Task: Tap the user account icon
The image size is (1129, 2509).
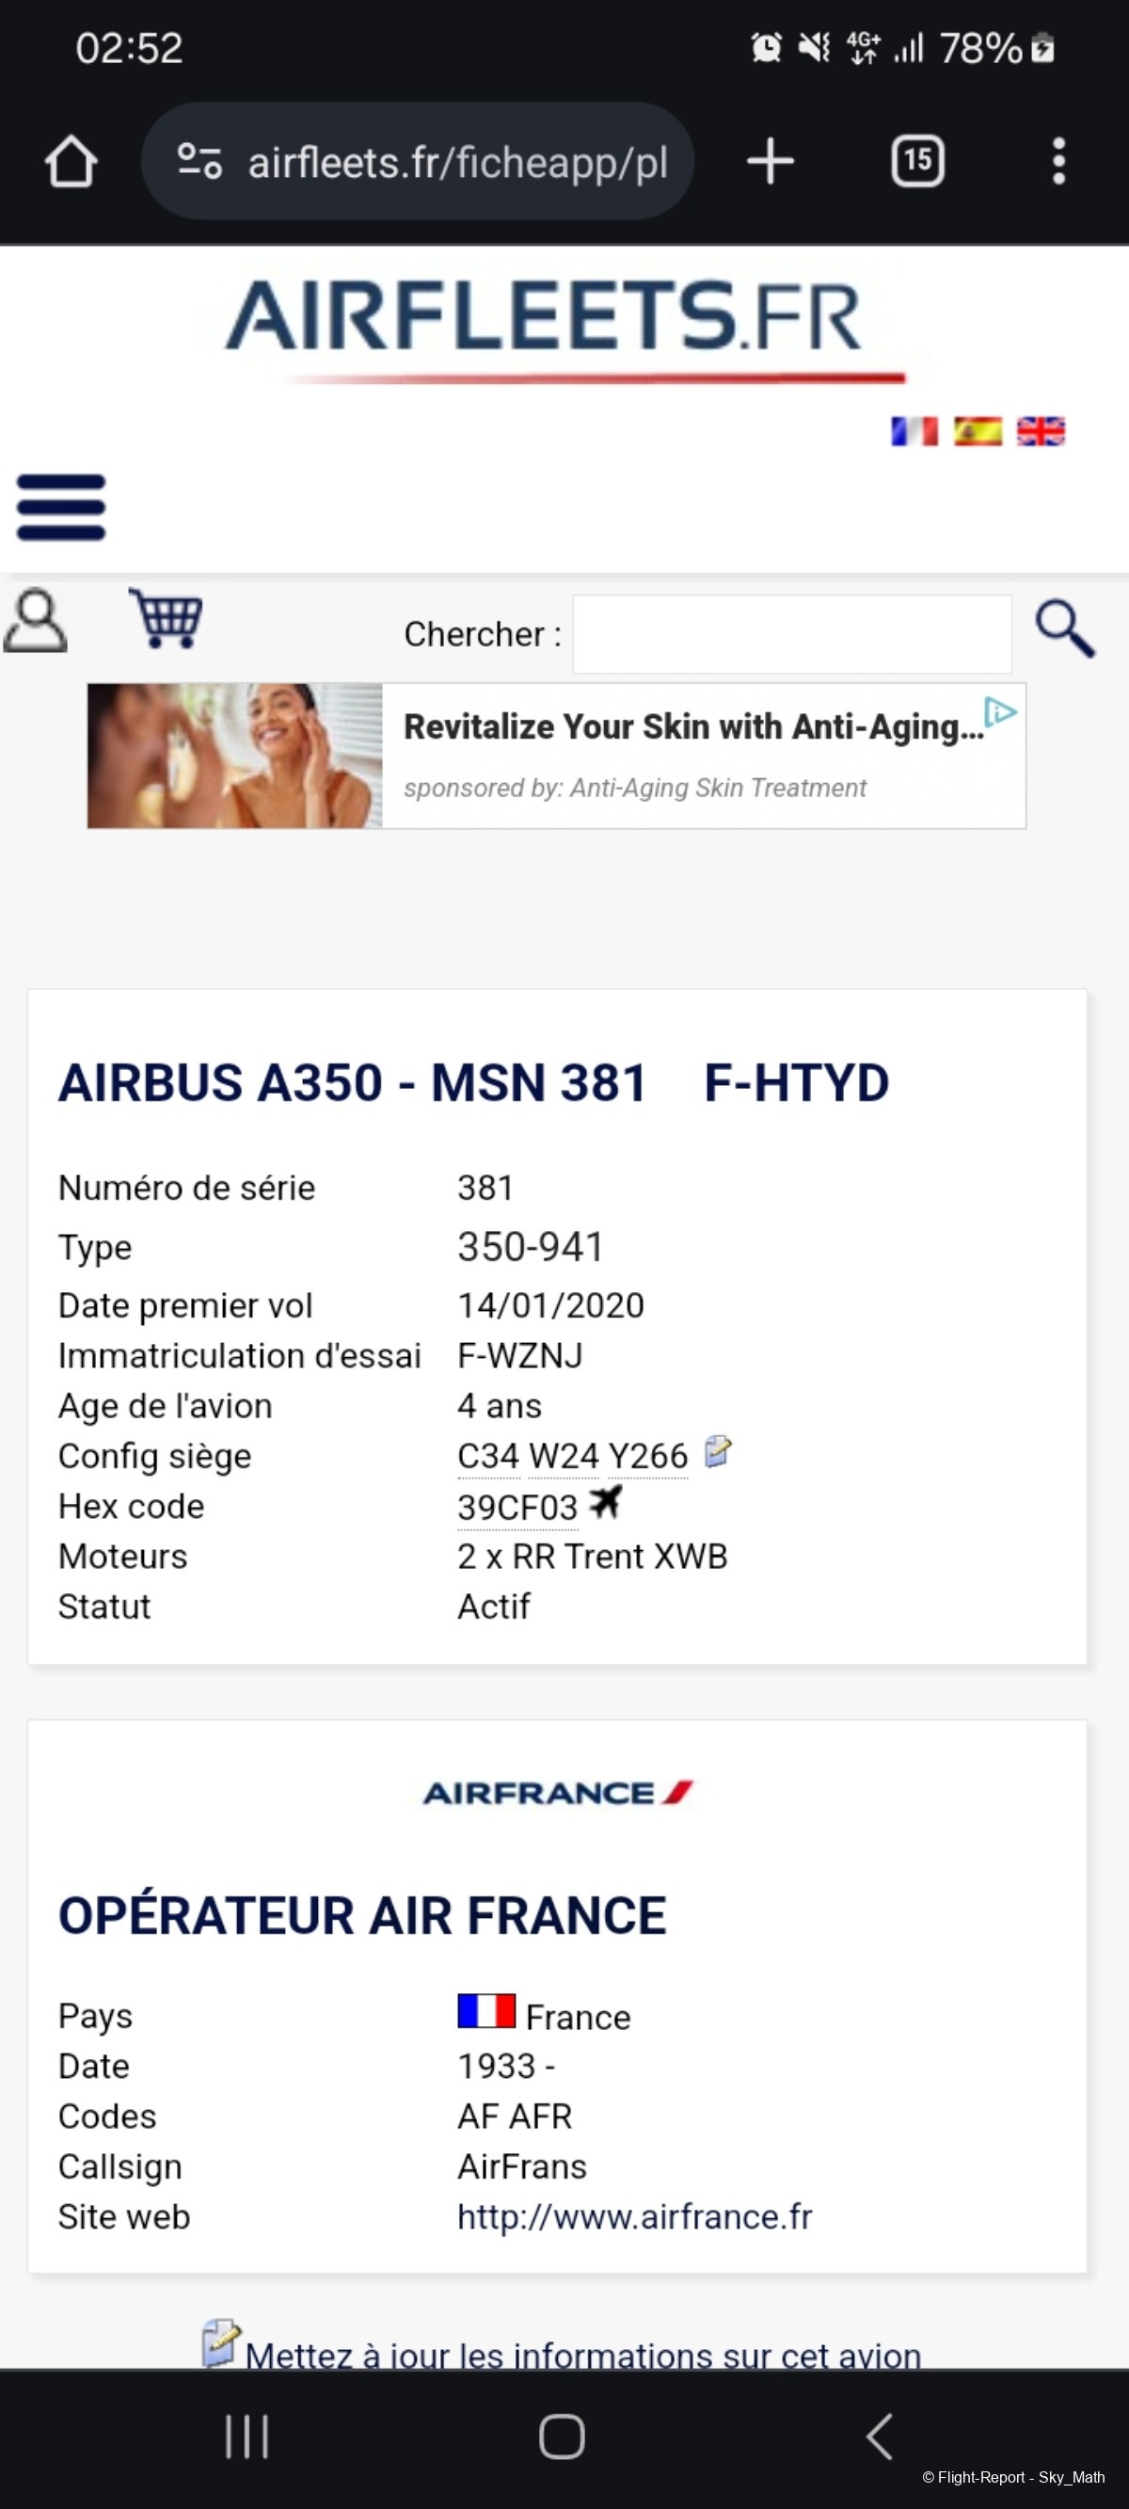Action: click(x=35, y=619)
